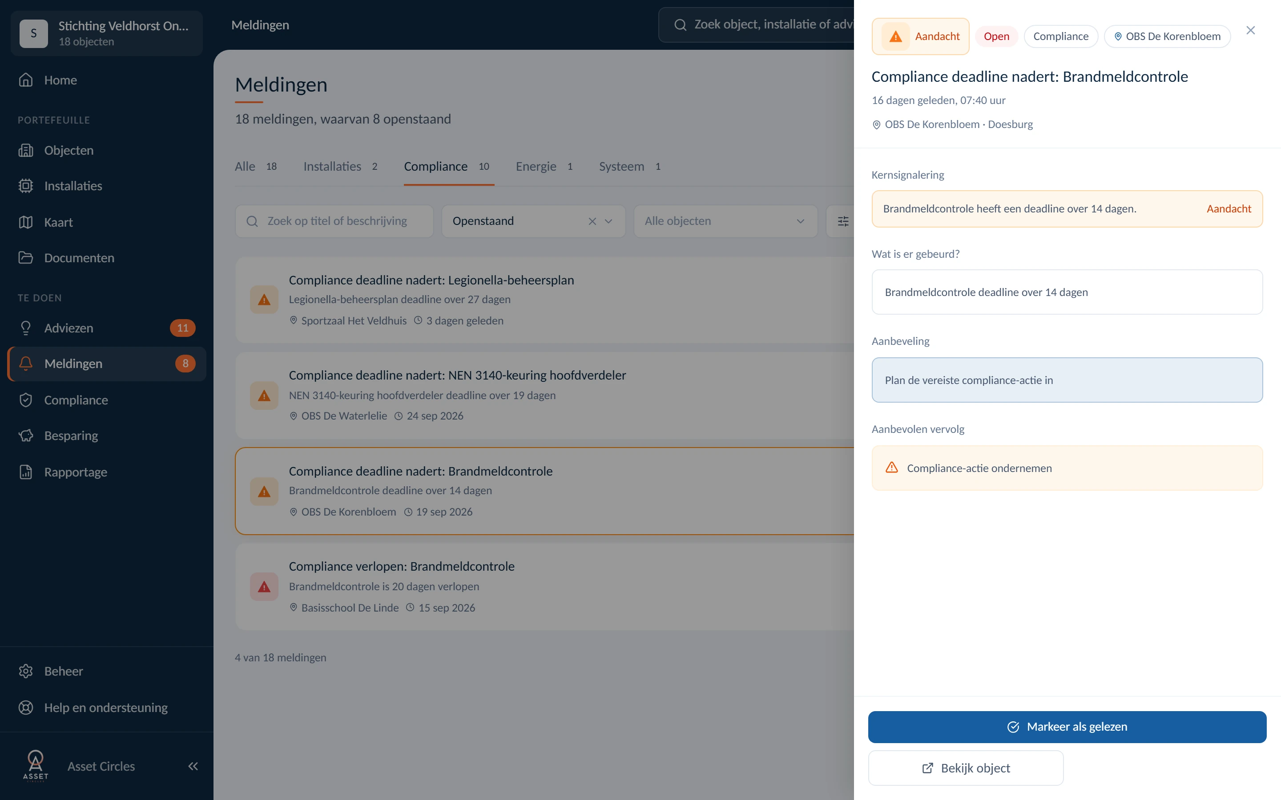Click the Compliance tag in panel header

click(1061, 36)
